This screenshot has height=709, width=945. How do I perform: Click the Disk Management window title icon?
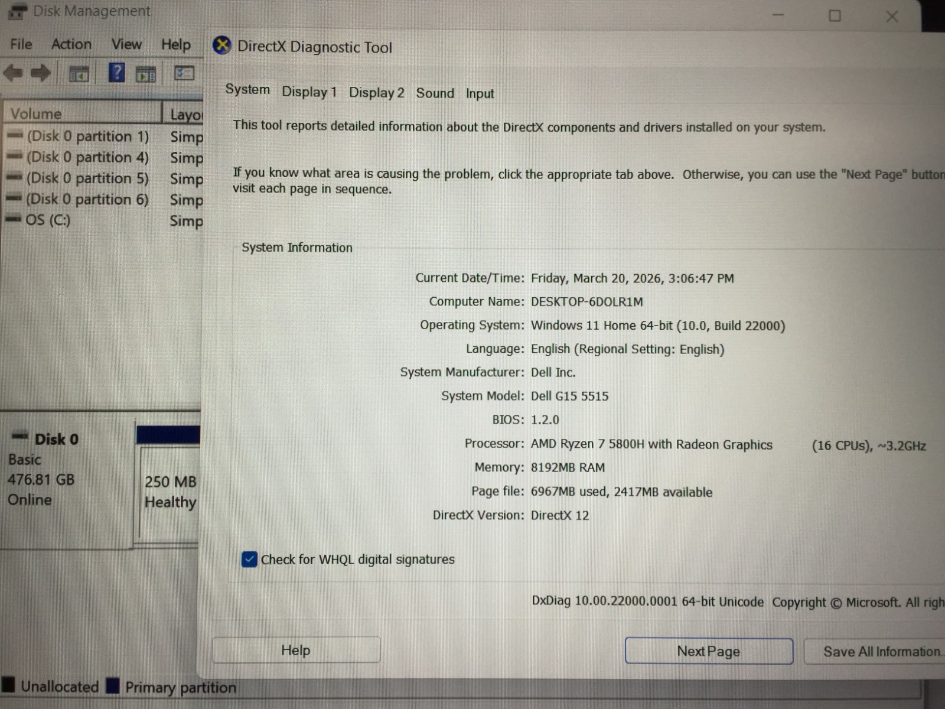[x=18, y=11]
